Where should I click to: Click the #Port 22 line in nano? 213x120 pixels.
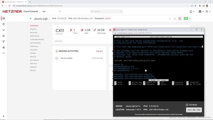tap(118, 65)
